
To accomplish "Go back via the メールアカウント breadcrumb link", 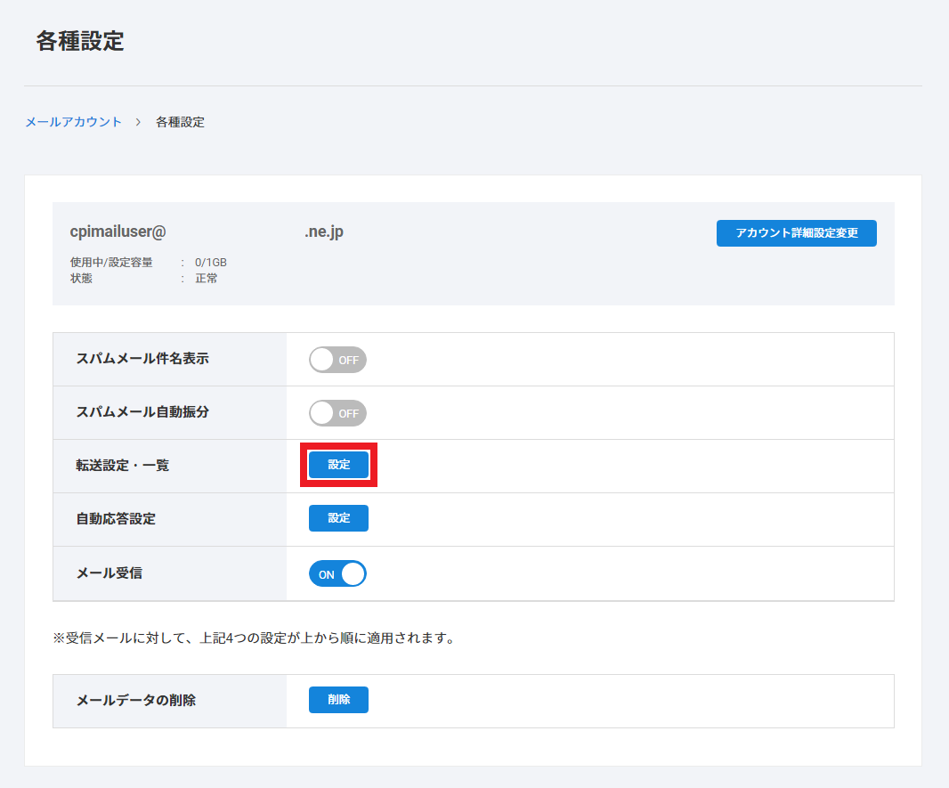I will click(73, 122).
